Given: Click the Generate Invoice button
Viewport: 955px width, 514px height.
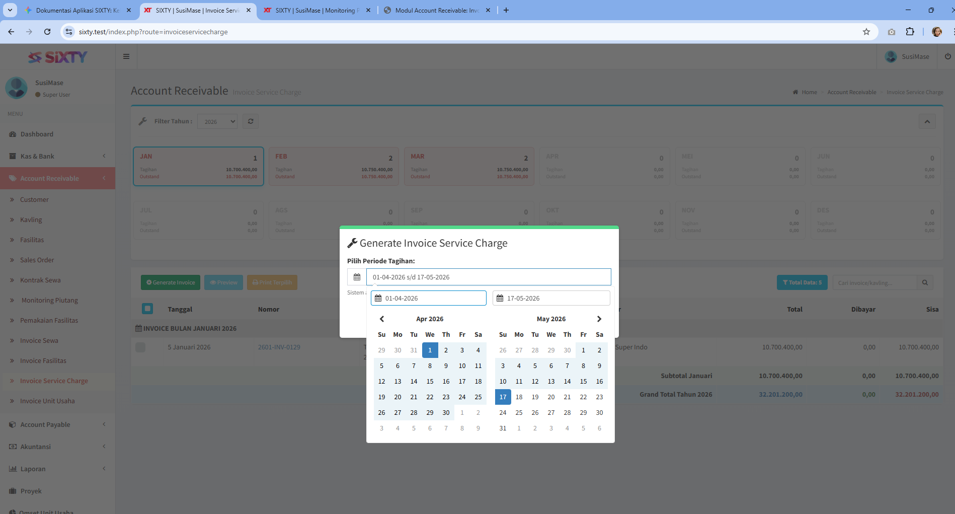Looking at the screenshot, I should (x=171, y=282).
